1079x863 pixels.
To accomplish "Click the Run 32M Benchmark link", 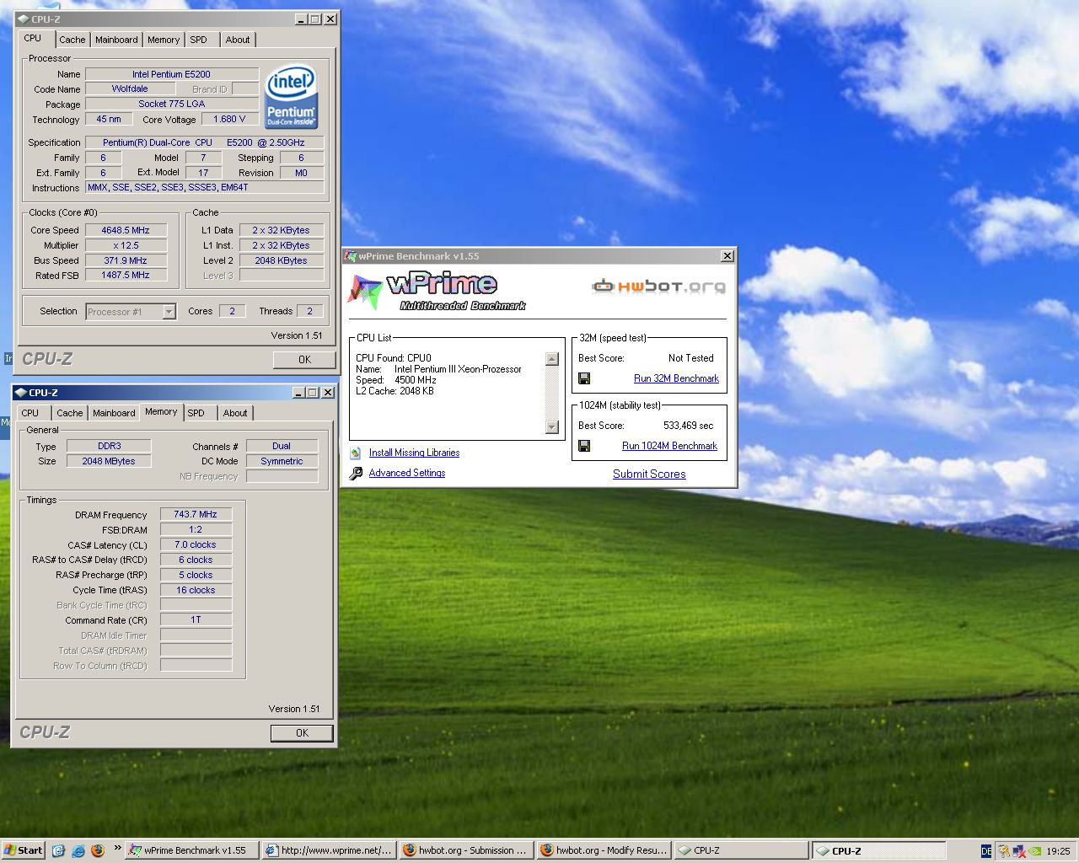I will 676,378.
